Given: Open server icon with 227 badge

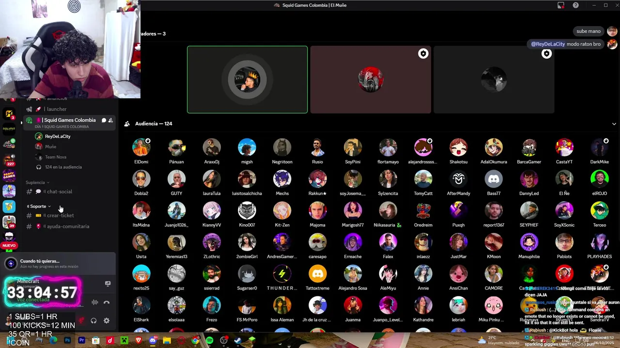Looking at the screenshot, I should point(9,160).
